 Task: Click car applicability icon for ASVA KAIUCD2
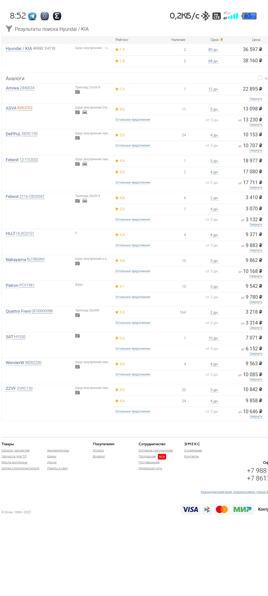(85, 112)
